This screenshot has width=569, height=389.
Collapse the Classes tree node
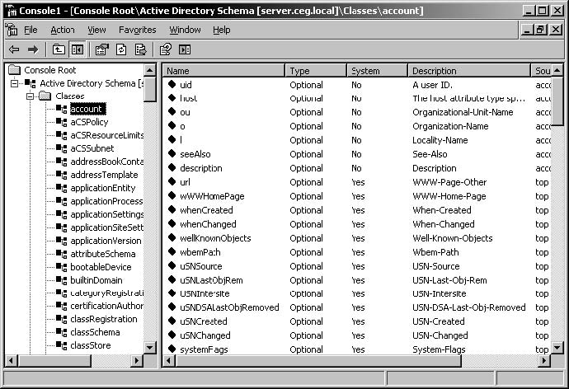point(31,96)
